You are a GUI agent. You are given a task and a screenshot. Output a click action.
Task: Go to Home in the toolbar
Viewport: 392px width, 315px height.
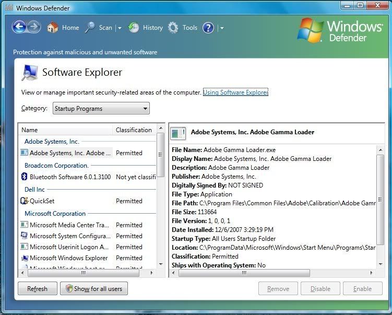pyautogui.click(x=63, y=28)
